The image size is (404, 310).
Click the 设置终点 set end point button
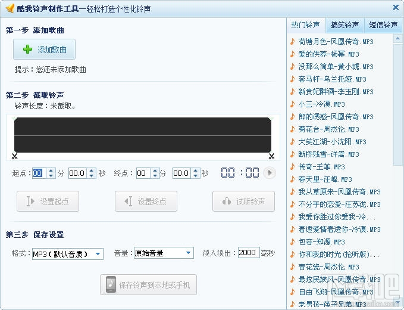point(146,201)
